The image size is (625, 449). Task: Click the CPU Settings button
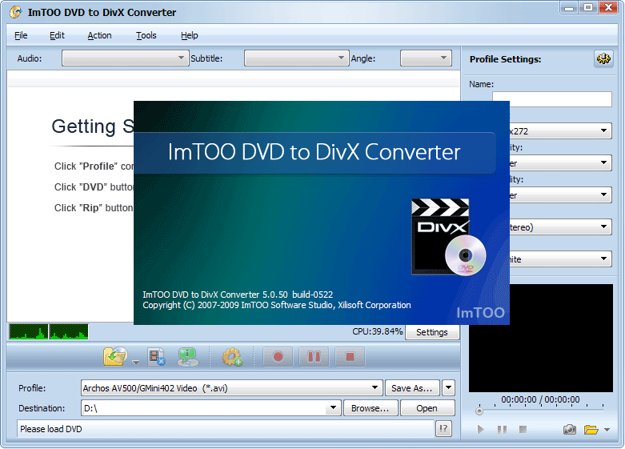(x=432, y=332)
